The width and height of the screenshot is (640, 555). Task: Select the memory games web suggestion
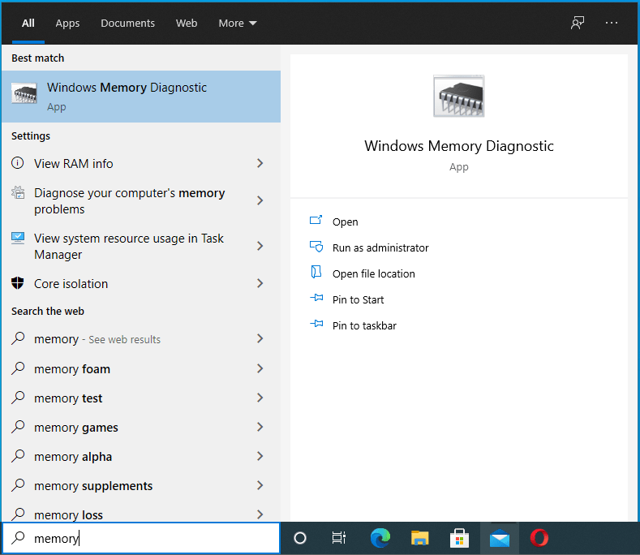tap(141, 427)
